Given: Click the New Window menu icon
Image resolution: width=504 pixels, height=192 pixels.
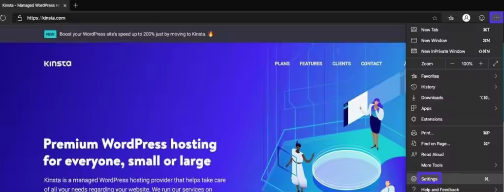Looking at the screenshot, I should pos(414,40).
